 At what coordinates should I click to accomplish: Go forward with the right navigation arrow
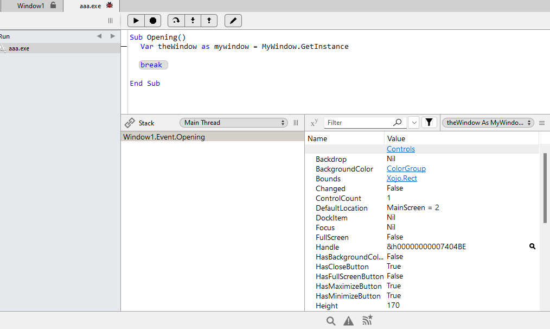113,36
